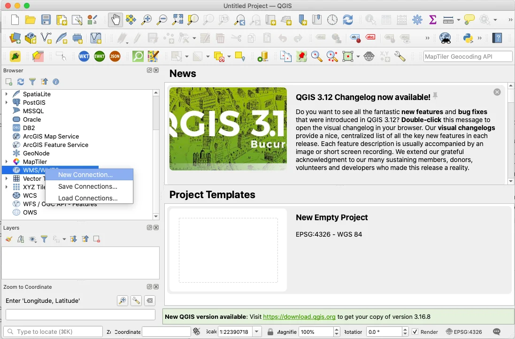The image size is (515, 339).
Task: Click the Filter Browser funnel icon
Action: tap(32, 82)
